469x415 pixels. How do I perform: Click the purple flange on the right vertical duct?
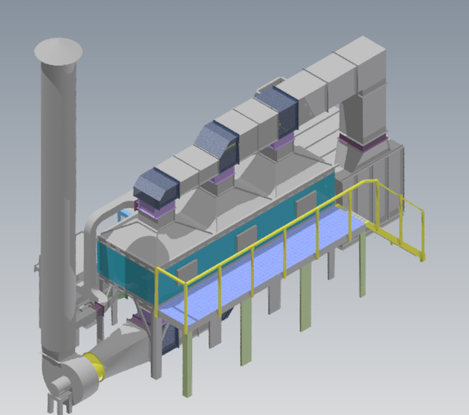click(x=363, y=142)
